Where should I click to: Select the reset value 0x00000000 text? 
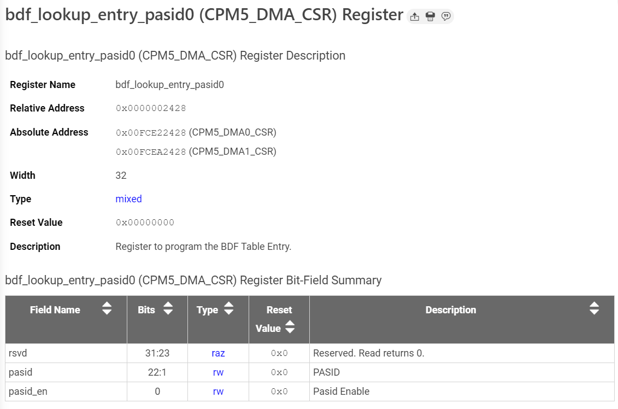[145, 223]
